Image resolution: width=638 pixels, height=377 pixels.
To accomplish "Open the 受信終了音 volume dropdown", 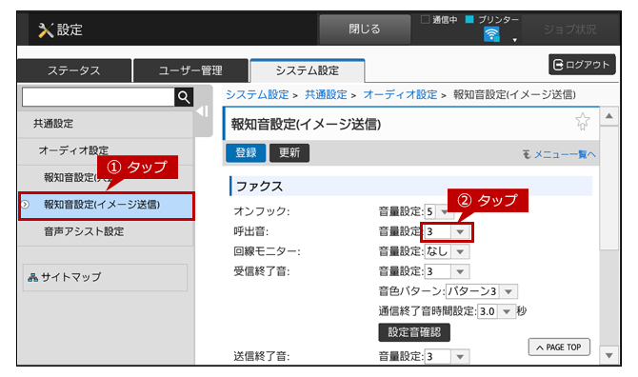I will coord(447,271).
